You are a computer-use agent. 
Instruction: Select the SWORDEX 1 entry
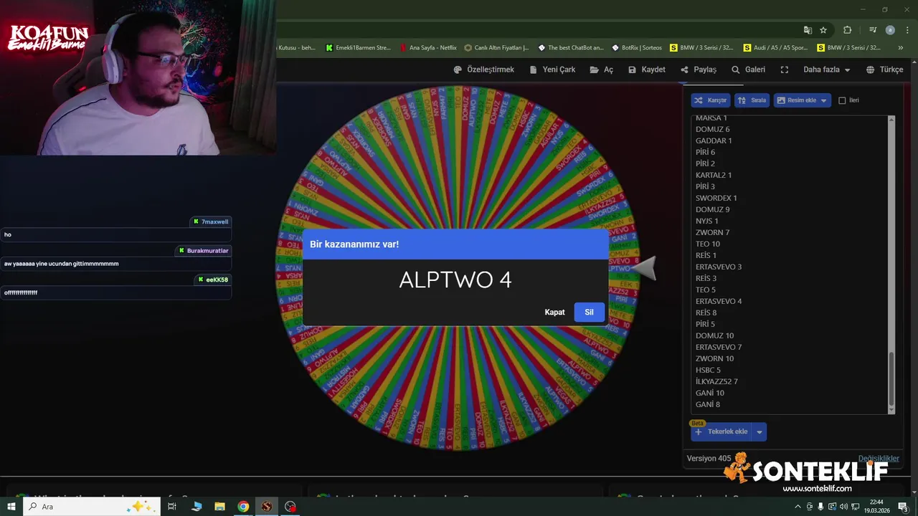tap(716, 198)
